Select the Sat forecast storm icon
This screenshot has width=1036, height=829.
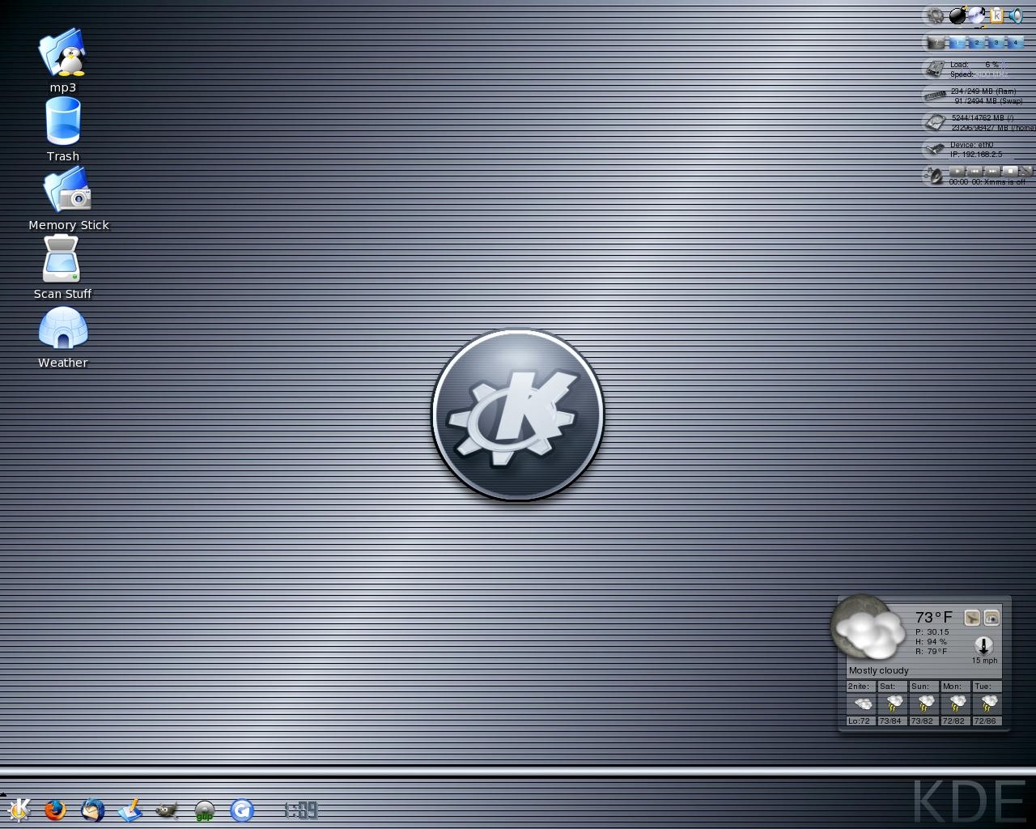[x=894, y=704]
